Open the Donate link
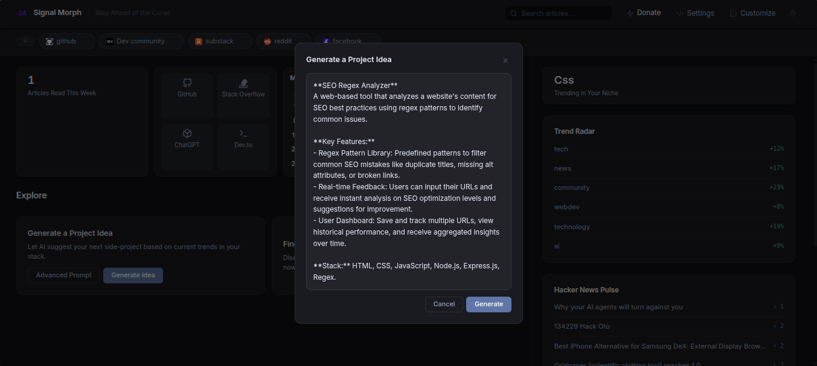 (644, 13)
